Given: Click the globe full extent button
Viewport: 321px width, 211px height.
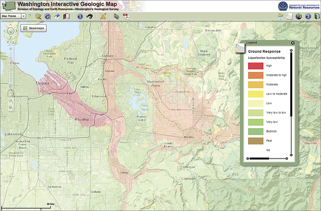Looking at the screenshot, I should click(x=11, y=31).
